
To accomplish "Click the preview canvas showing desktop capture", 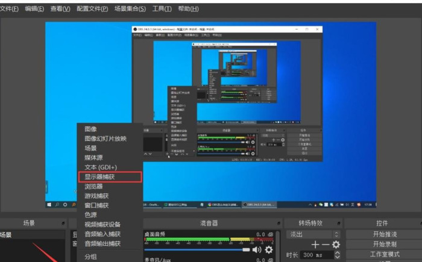I will pyautogui.click(x=211, y=115).
